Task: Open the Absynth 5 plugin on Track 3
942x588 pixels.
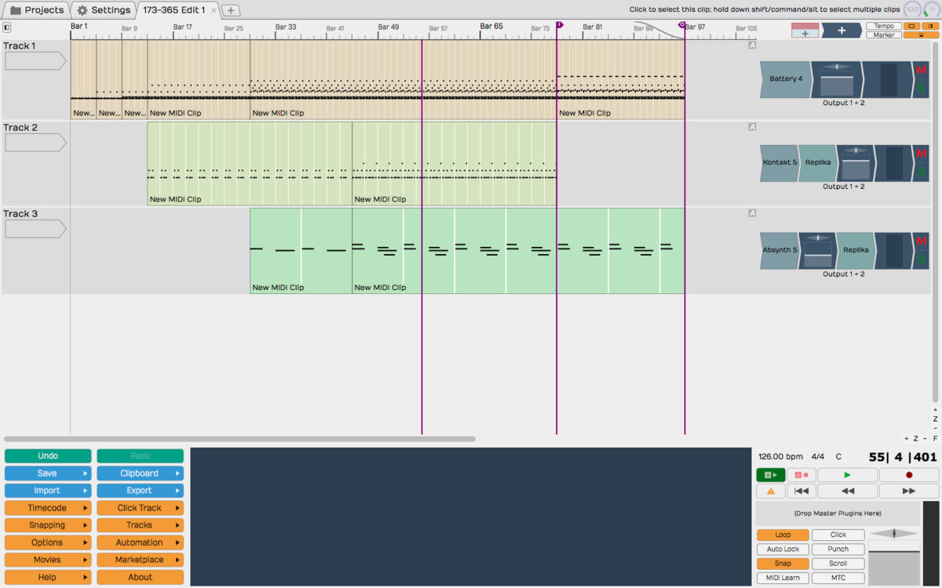Action: pyautogui.click(x=779, y=250)
